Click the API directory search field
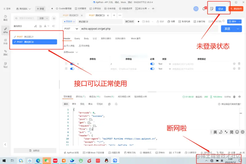The width and height of the screenshot is (246, 164). point(26,18)
